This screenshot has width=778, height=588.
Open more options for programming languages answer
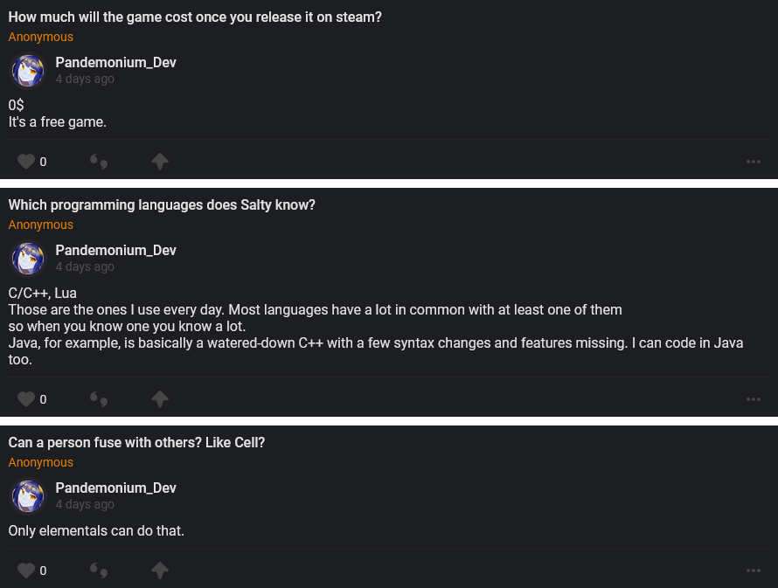pos(754,399)
